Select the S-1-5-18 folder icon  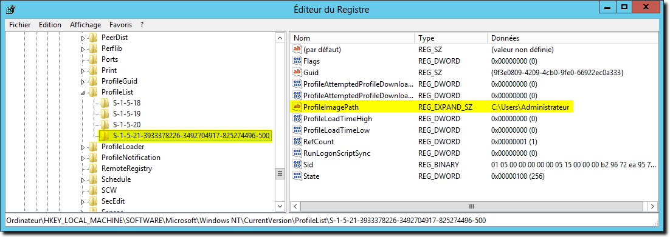coord(105,102)
